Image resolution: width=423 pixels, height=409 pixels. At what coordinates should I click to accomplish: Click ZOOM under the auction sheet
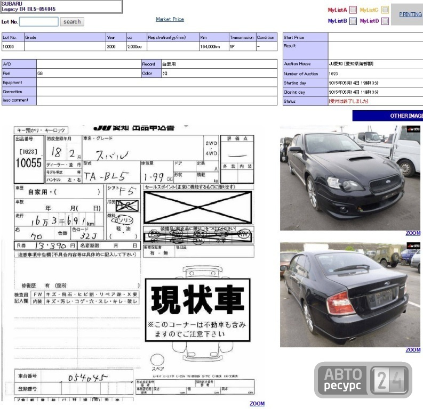(x=257, y=404)
